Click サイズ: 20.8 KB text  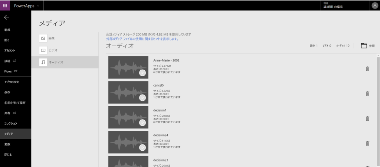pyautogui.click(x=162, y=116)
